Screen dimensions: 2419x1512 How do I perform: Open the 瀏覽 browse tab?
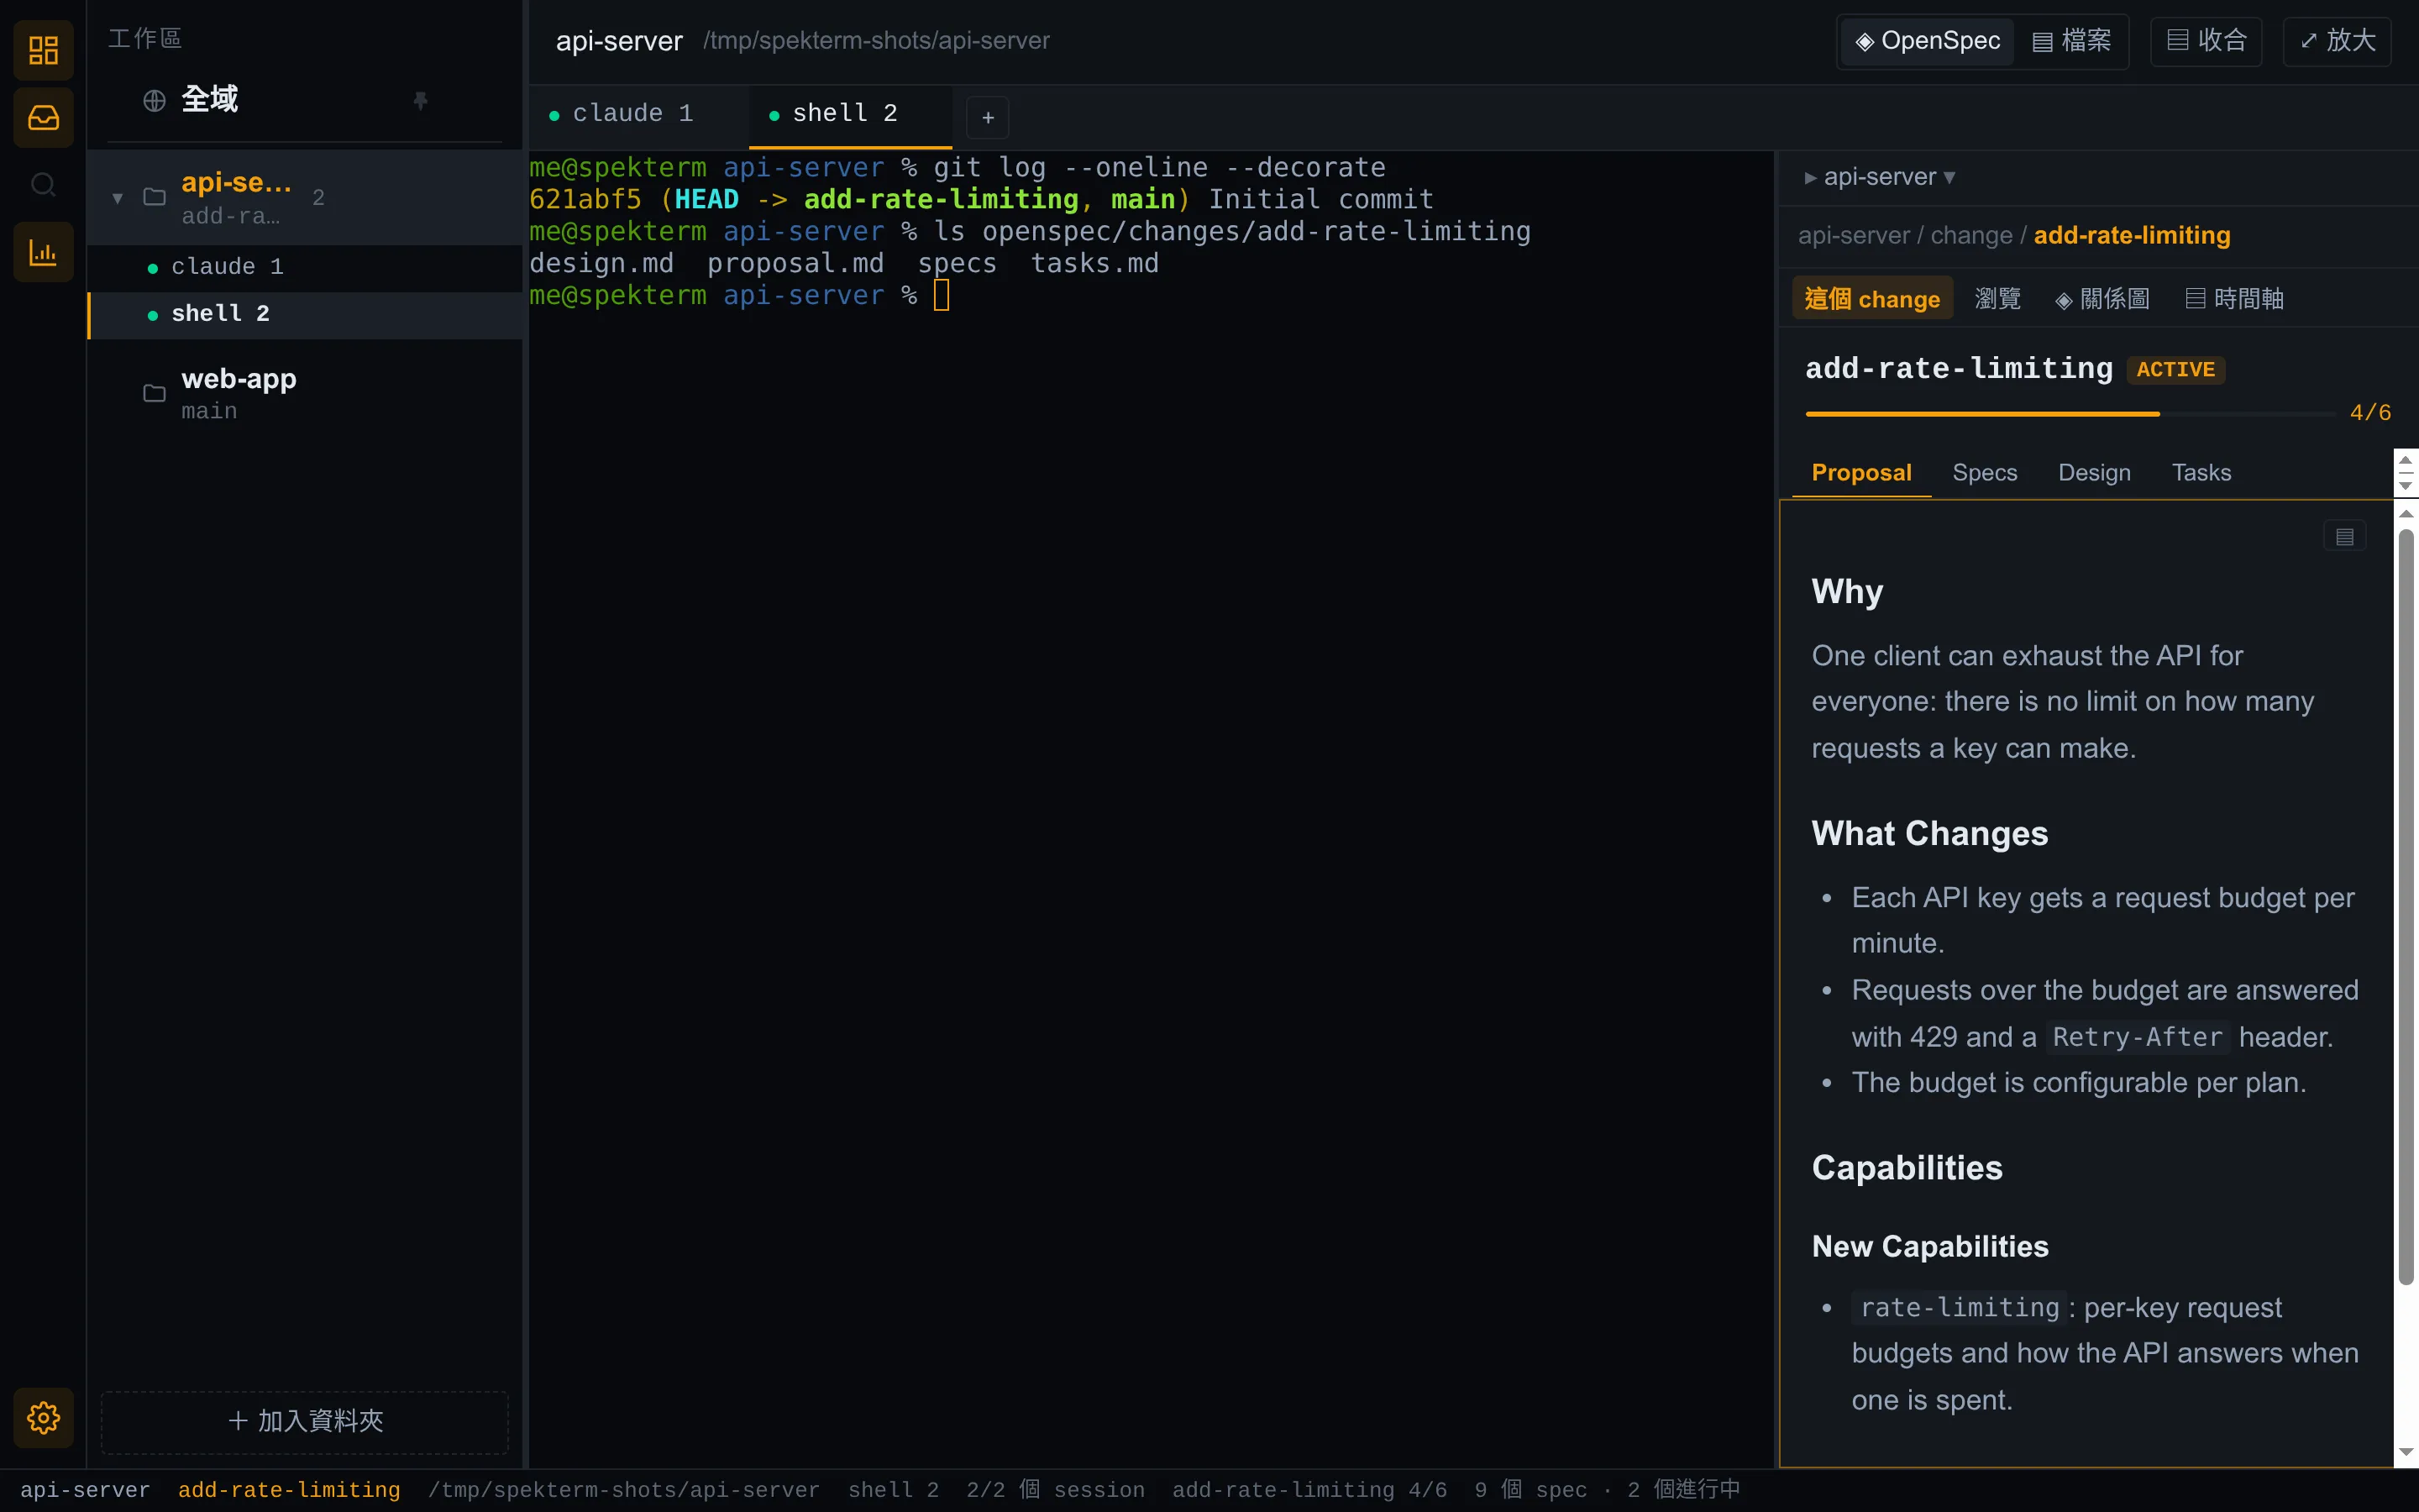pos(1997,299)
